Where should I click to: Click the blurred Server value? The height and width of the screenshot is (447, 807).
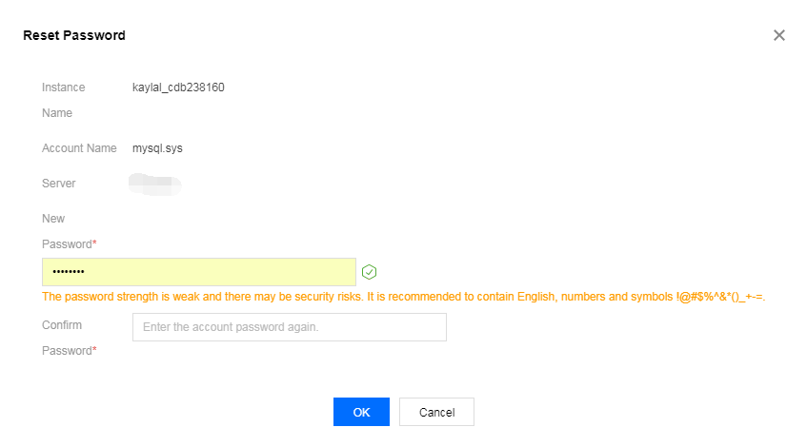(155, 182)
